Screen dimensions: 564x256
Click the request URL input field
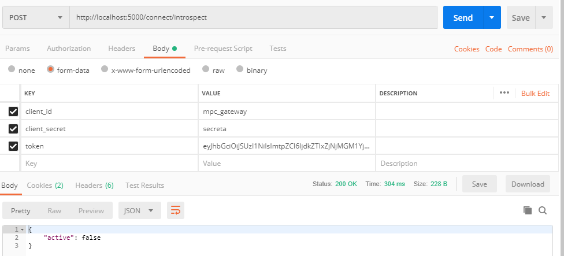[x=253, y=18]
